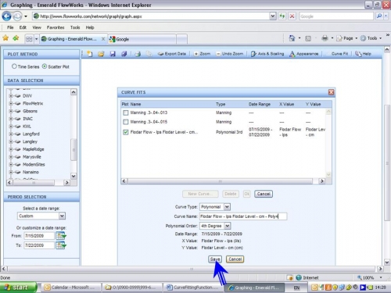Expand the Gibsons tree node
Viewport: 391px width, 293px height.
(11, 111)
